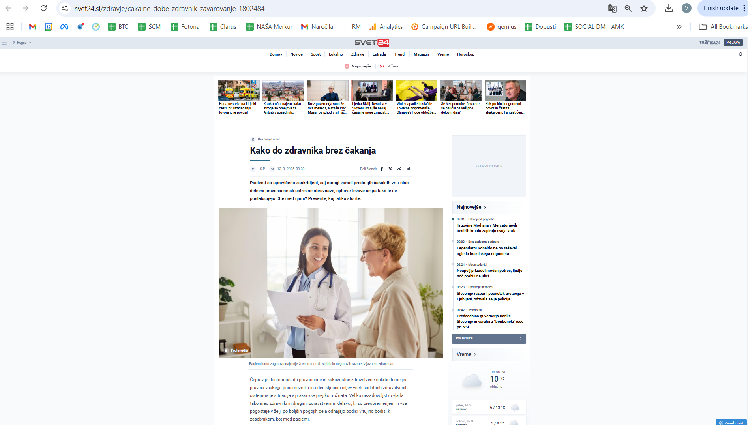Open the browser downloads icon
Viewport: 748px width, 425px height.
(669, 8)
